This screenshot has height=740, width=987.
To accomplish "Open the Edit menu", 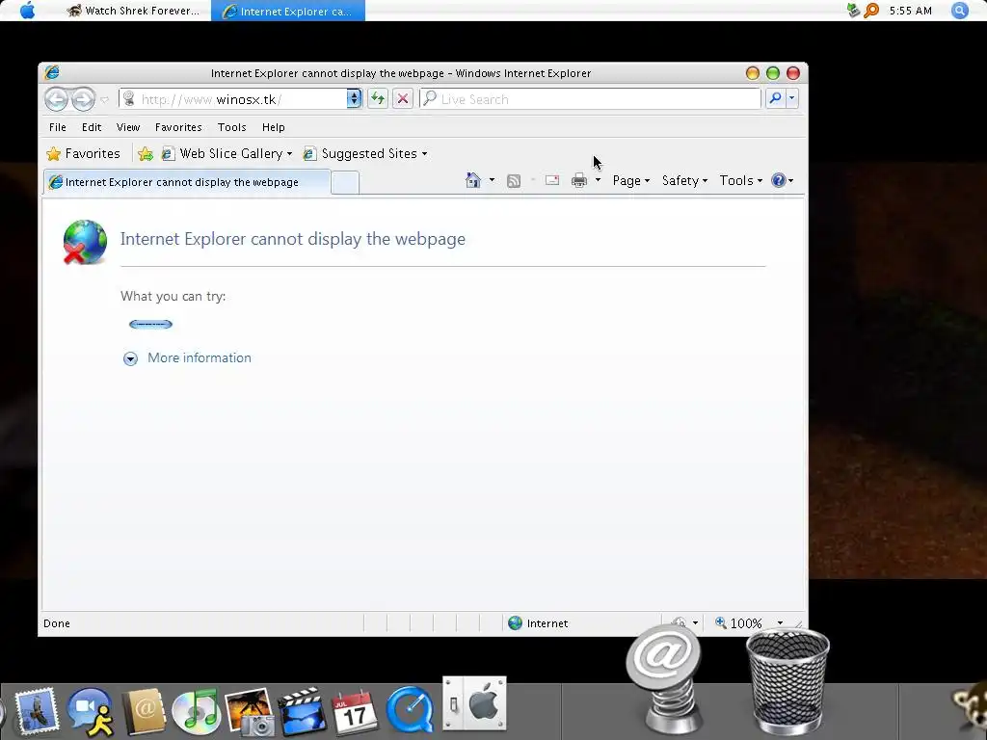I will pyautogui.click(x=92, y=127).
